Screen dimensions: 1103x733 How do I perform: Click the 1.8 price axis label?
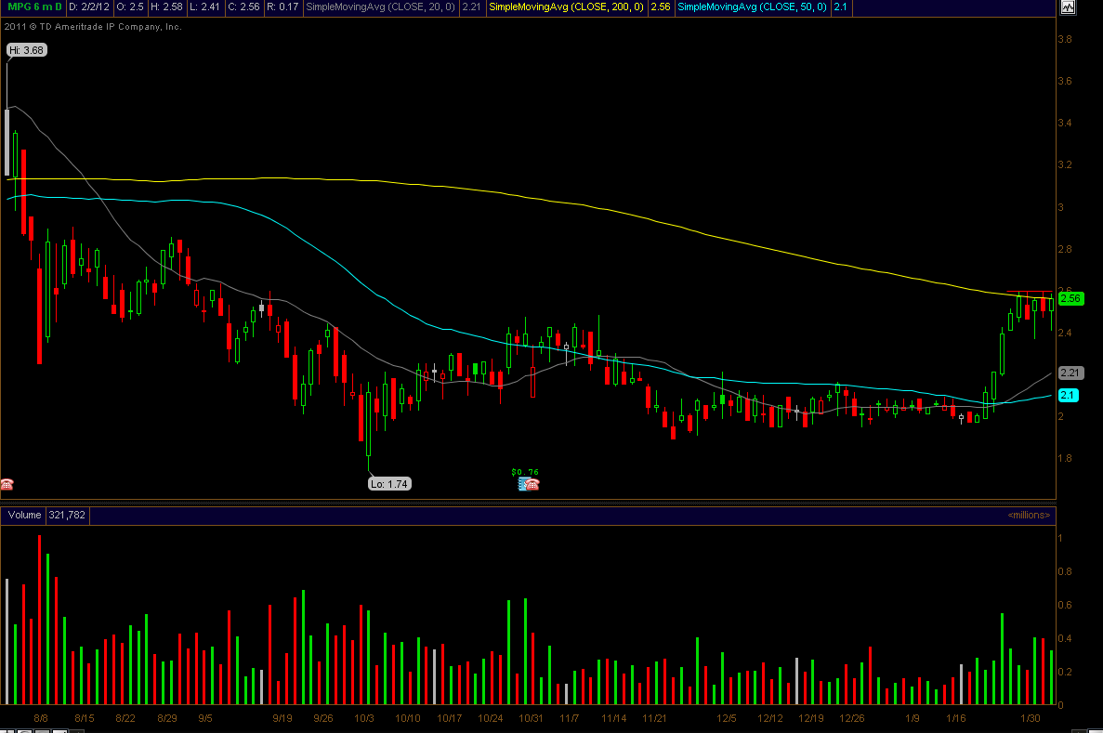click(1065, 458)
